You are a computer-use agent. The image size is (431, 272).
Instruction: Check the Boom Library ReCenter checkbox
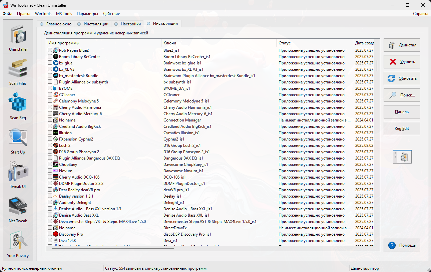[x=50, y=57]
